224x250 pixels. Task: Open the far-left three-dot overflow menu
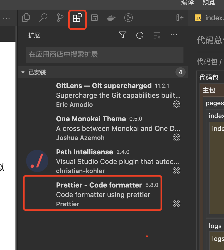click(x=6, y=18)
